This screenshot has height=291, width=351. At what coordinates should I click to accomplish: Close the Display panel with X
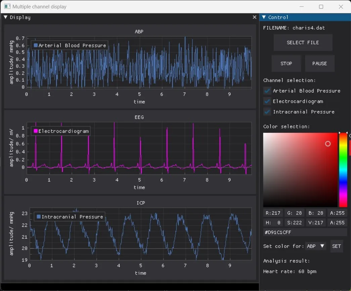tap(255, 17)
